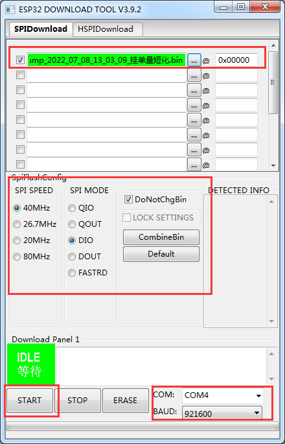Click the CombineBin button

coord(161,237)
